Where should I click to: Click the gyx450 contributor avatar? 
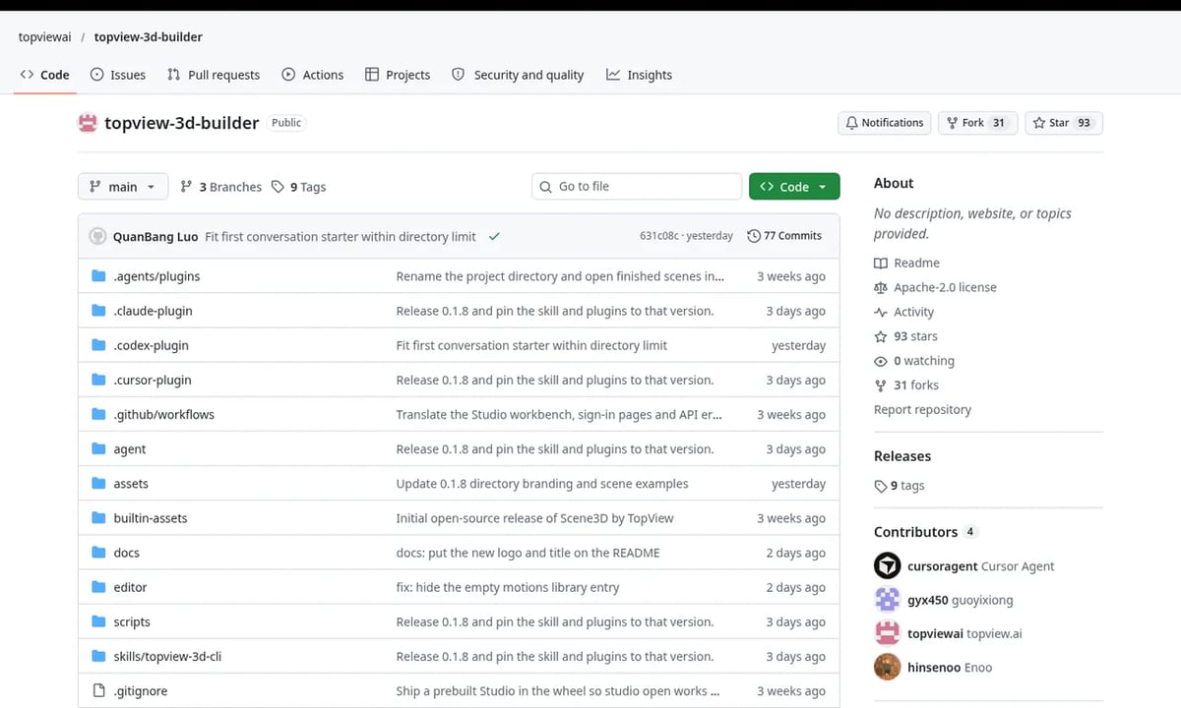[888, 600]
